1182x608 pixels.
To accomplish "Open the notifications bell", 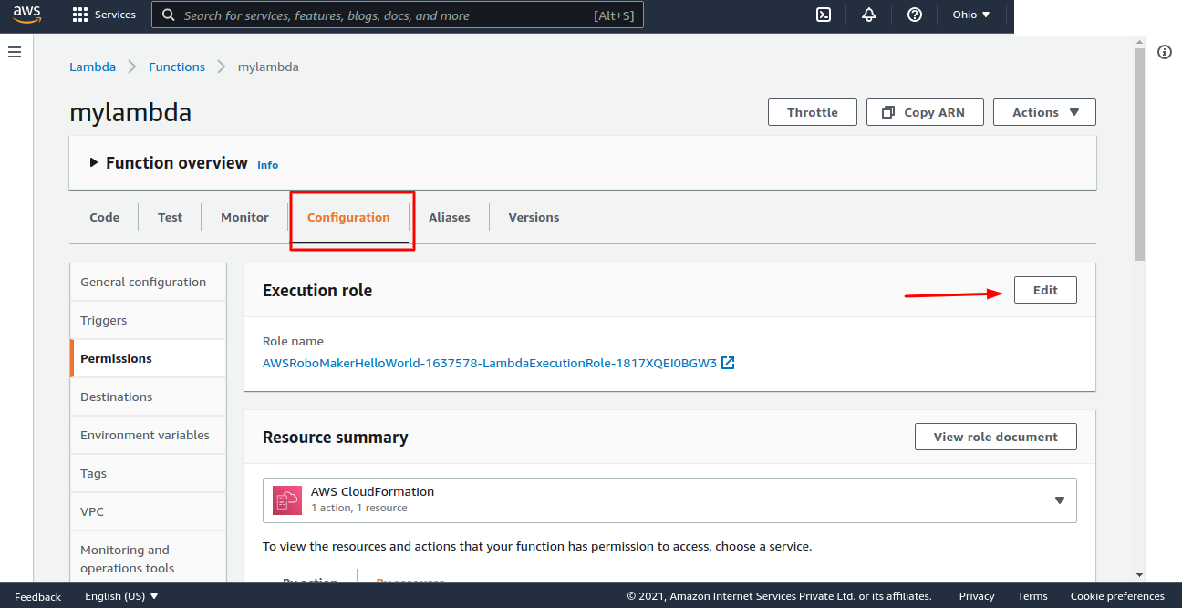I will (869, 15).
